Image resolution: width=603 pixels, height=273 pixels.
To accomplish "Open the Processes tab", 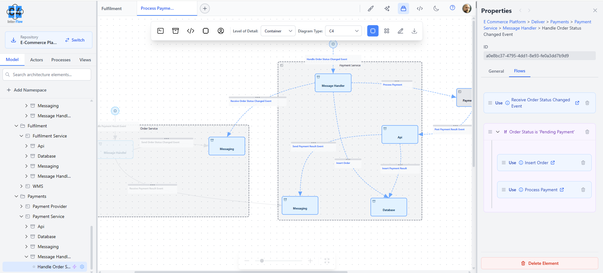I will 61,60.
